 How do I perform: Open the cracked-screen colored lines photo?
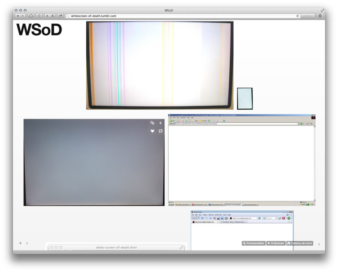pos(160,65)
